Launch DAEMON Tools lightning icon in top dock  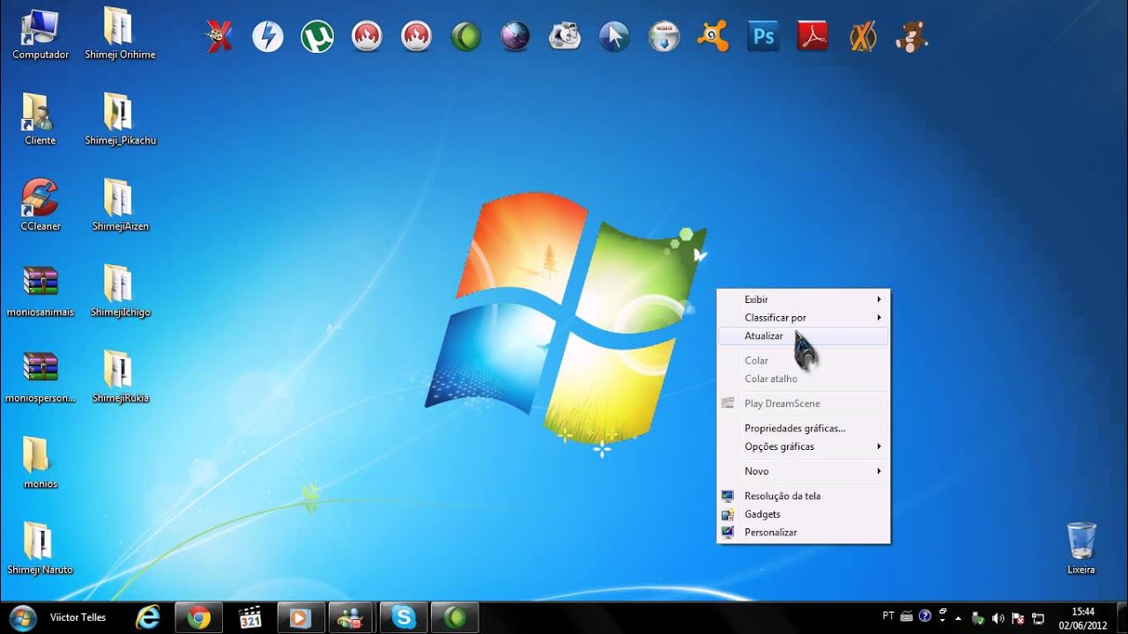pyautogui.click(x=268, y=36)
